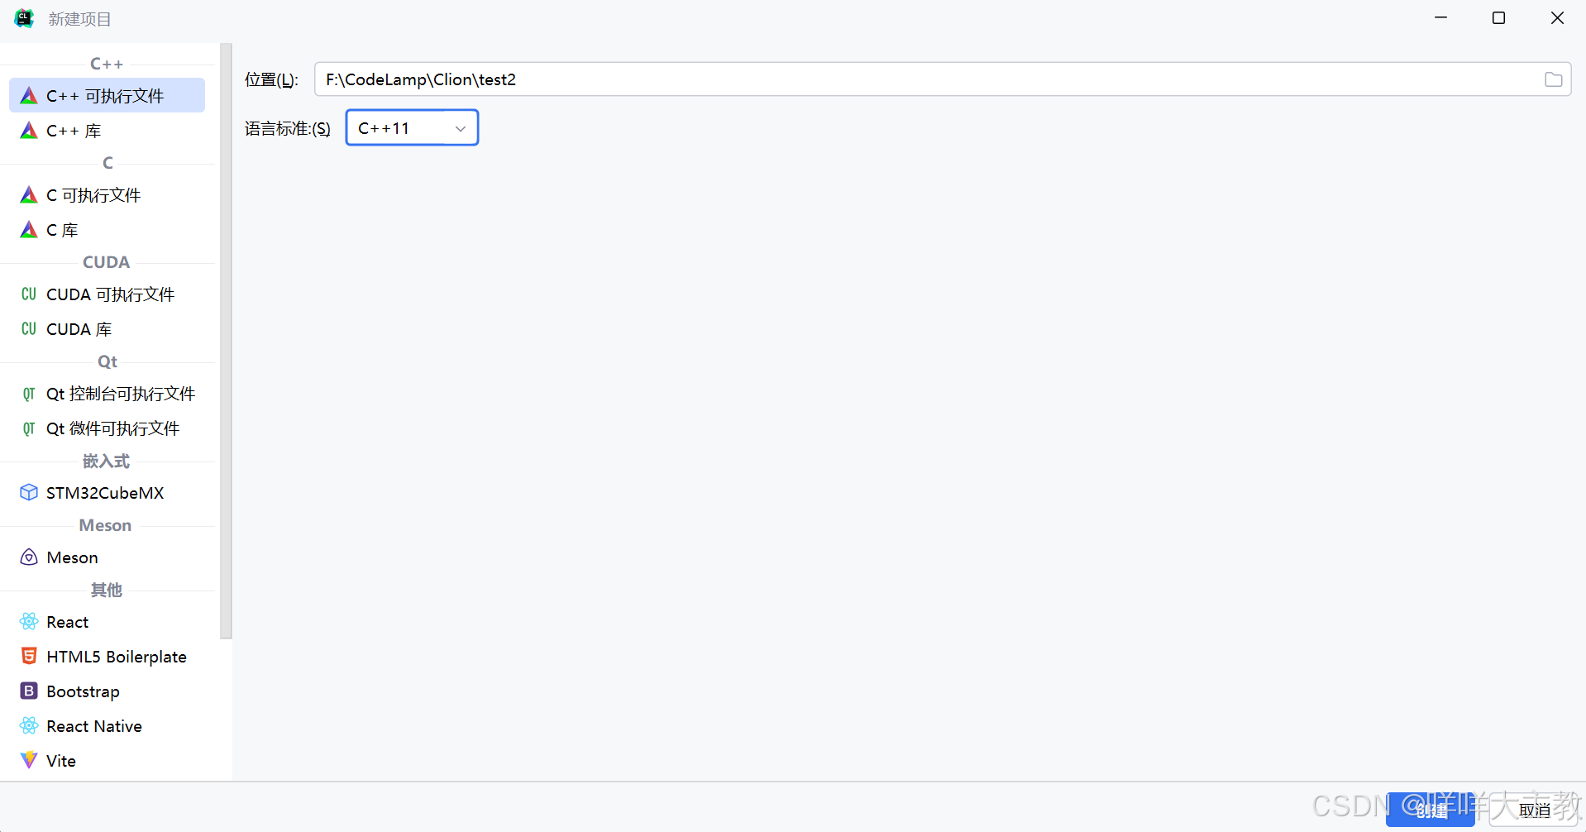Minimize the 新建项目 dialog window
The image size is (1586, 832).
[x=1441, y=17]
